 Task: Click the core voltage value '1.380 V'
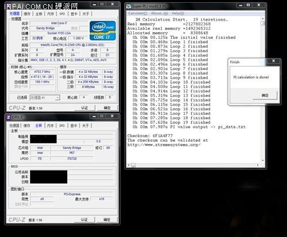tap(78, 38)
